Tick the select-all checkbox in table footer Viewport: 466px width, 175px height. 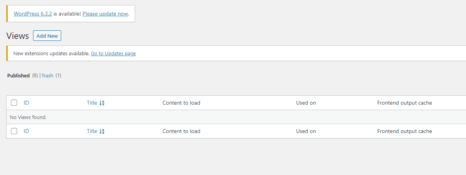pos(14,131)
